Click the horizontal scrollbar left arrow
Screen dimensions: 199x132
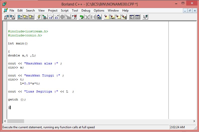click(5, 121)
